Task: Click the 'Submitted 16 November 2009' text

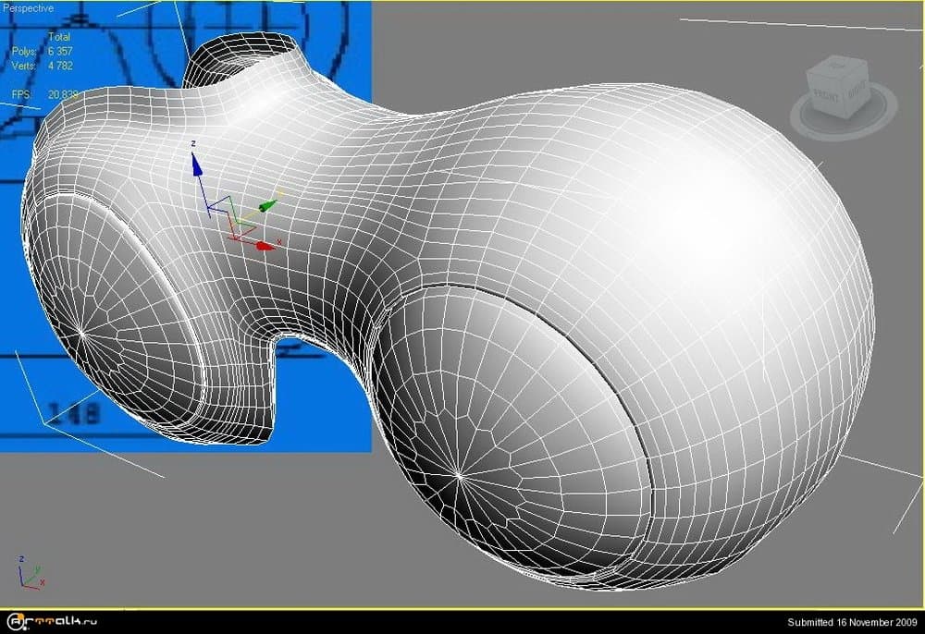Action: (x=850, y=621)
